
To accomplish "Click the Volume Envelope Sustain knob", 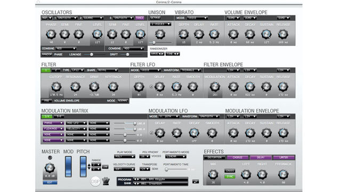I will tap(266, 34).
